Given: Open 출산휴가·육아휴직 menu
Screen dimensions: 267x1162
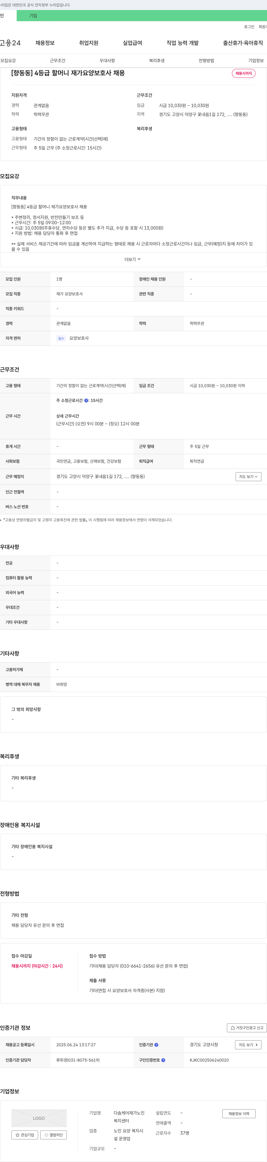Looking at the screenshot, I should click(x=243, y=43).
